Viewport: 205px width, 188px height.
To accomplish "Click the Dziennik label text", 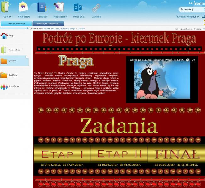I will click(96, 17).
